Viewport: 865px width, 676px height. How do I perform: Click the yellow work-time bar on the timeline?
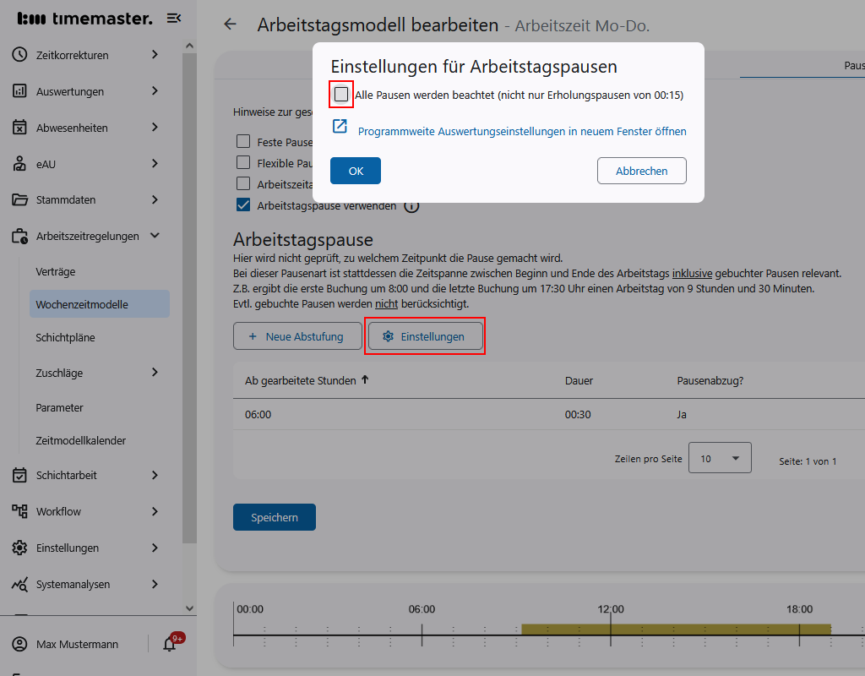pyautogui.click(x=676, y=628)
